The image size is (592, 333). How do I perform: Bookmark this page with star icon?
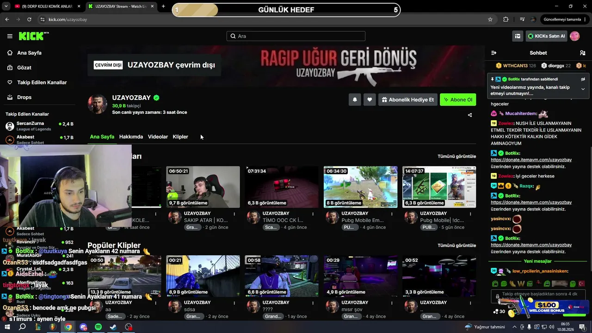pos(490,19)
